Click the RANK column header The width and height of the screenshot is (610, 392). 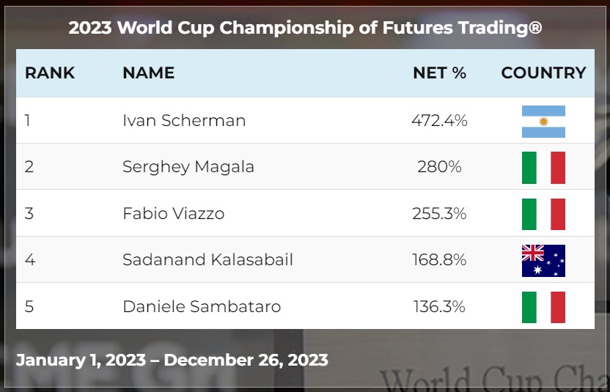click(50, 73)
